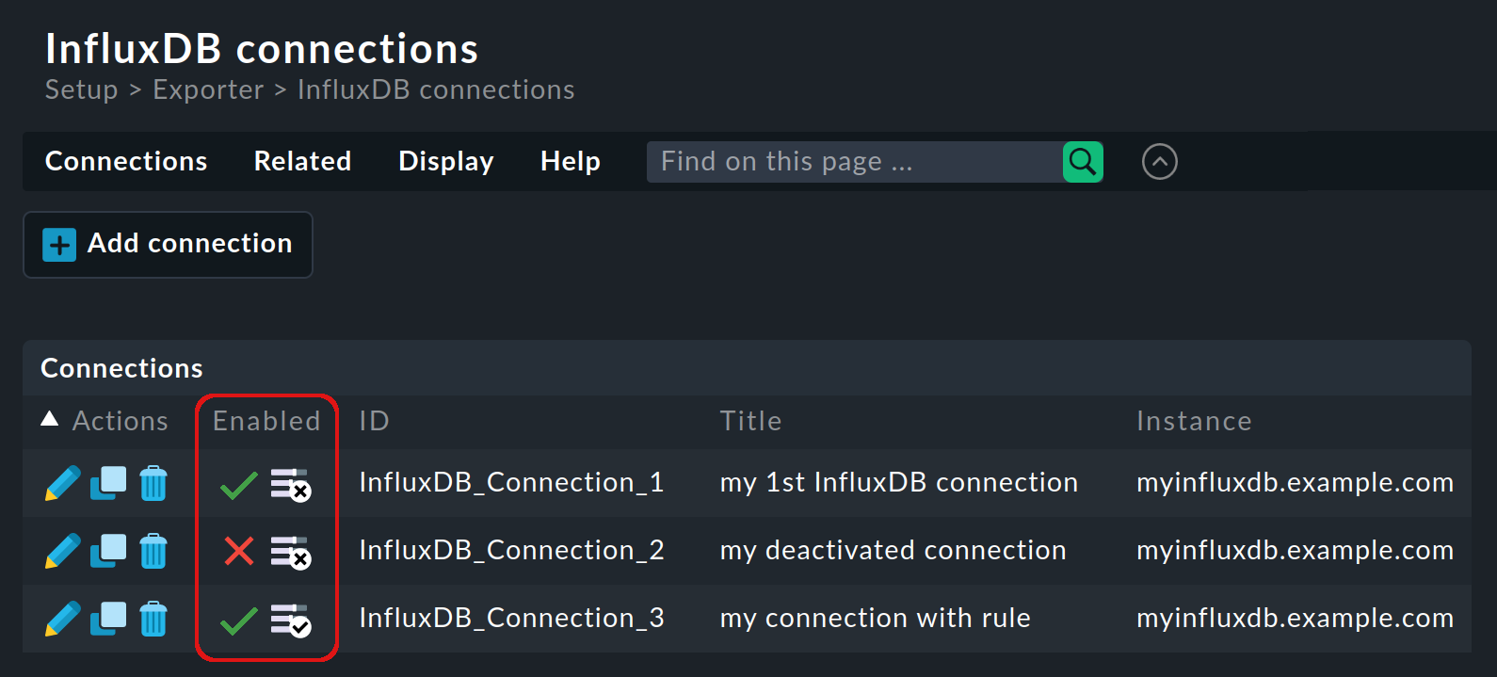Go to Exporter breadcrumb

(x=208, y=89)
